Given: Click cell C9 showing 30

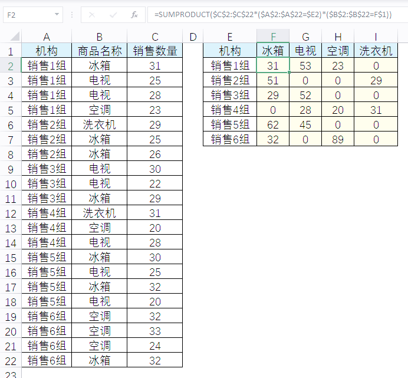Looking at the screenshot, I should (x=155, y=169).
